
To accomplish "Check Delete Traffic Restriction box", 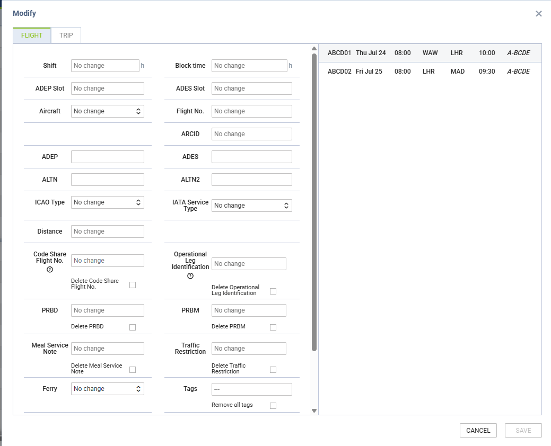I will coord(273,370).
